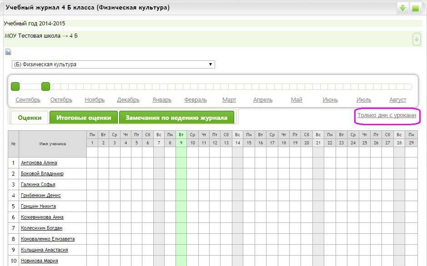This screenshot has height=266, width=427.
Task: Click Боковой Владимир's grade cell for day 9
Action: click(x=181, y=174)
